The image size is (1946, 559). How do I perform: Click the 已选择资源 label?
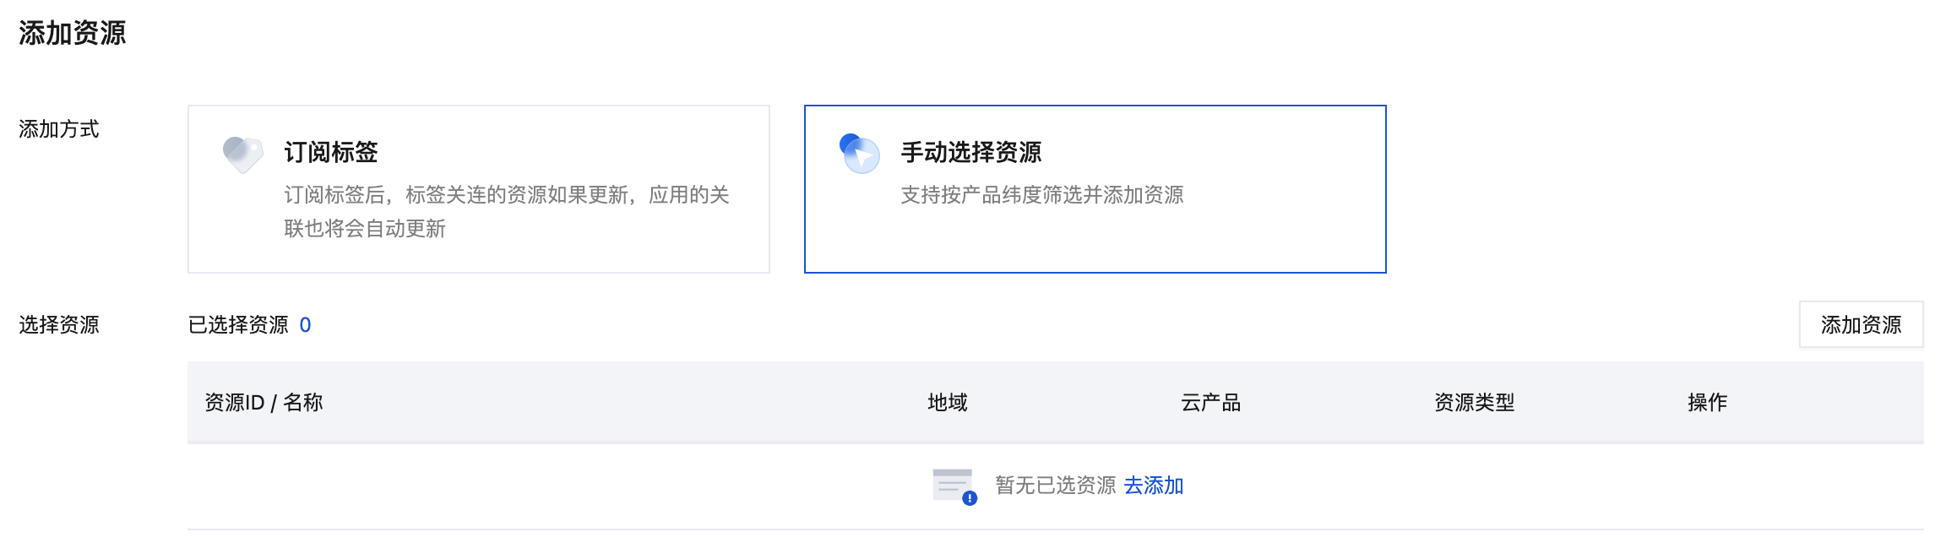click(x=238, y=325)
